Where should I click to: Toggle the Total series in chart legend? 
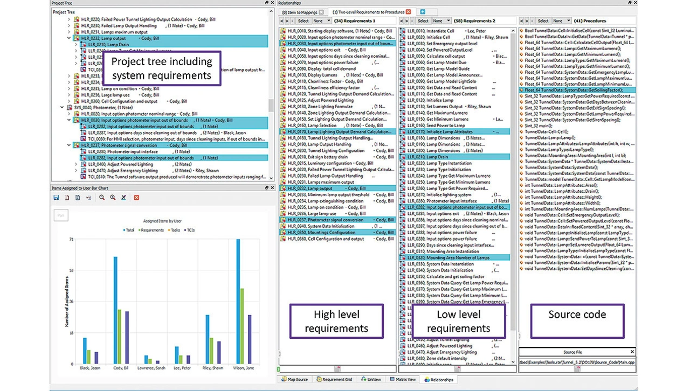(128, 229)
